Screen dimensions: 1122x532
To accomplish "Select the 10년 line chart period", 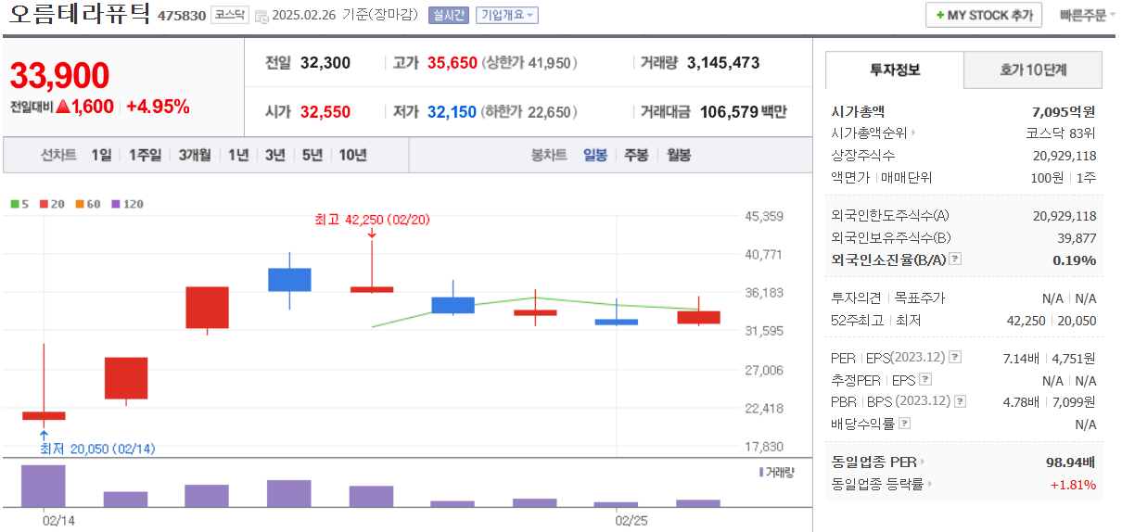I will [353, 155].
